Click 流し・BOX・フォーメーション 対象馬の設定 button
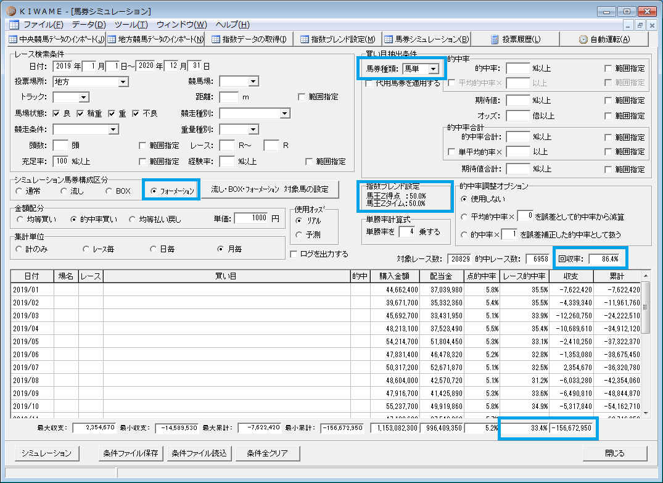The height and width of the screenshot is (483, 663). click(270, 189)
